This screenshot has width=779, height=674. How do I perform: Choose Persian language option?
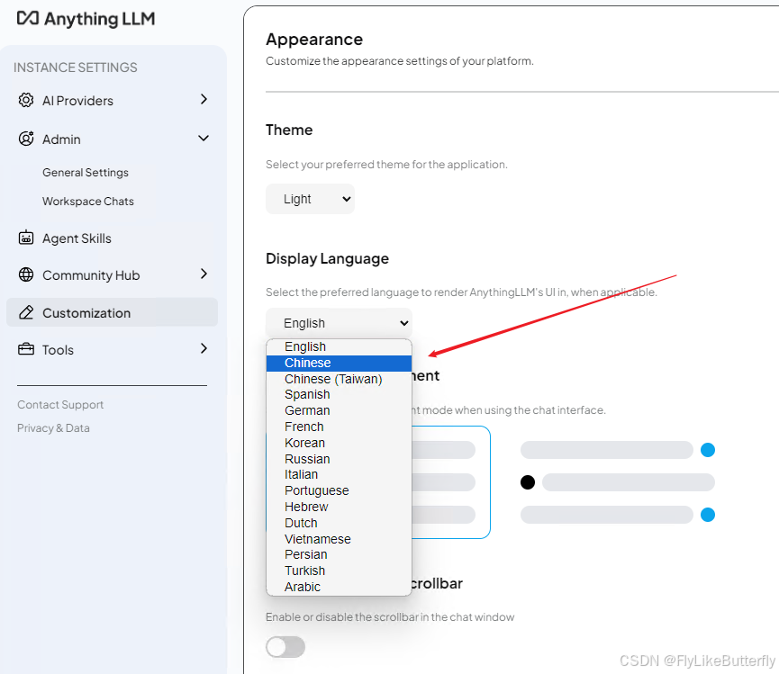(339, 555)
